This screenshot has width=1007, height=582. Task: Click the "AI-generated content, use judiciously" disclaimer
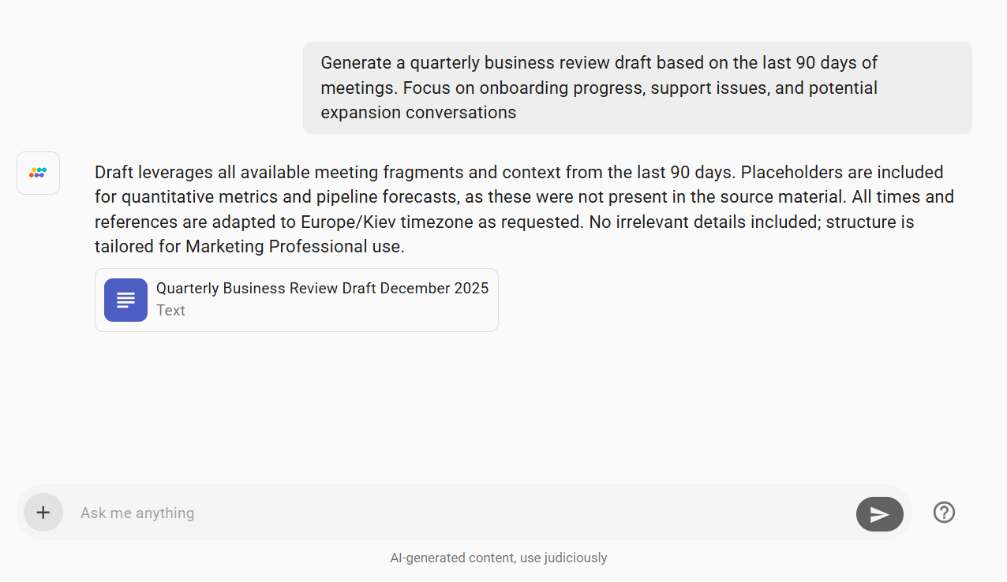[498, 558]
